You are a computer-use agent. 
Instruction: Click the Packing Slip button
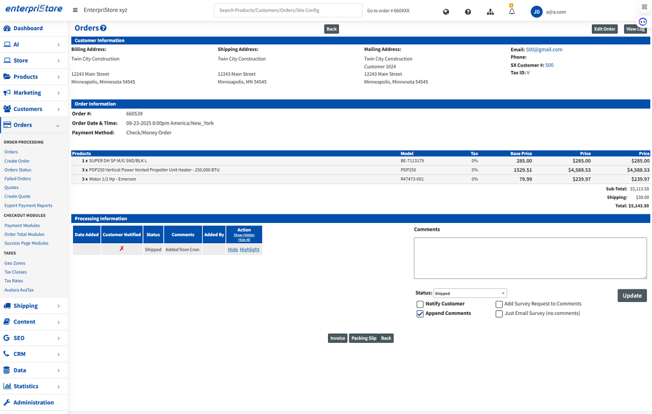point(364,338)
